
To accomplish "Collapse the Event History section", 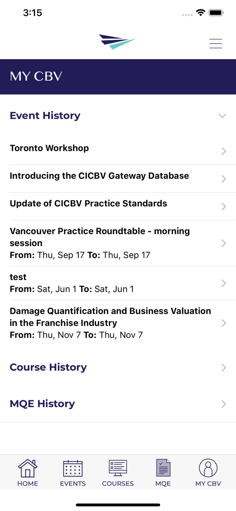I will point(222,115).
